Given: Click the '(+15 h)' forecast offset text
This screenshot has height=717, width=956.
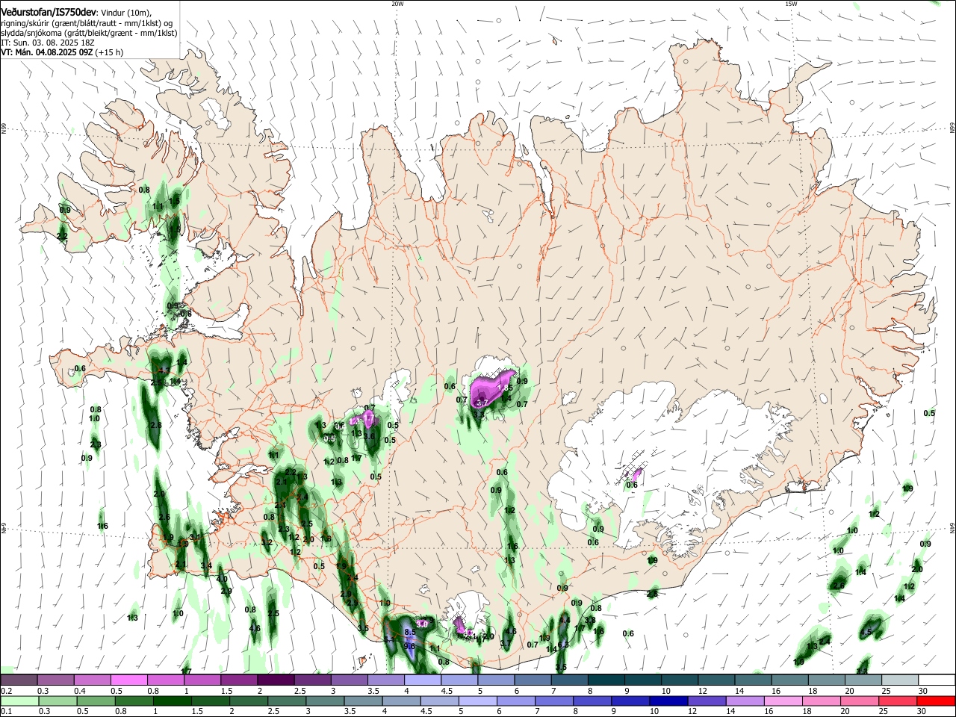Looking at the screenshot, I should 110,52.
